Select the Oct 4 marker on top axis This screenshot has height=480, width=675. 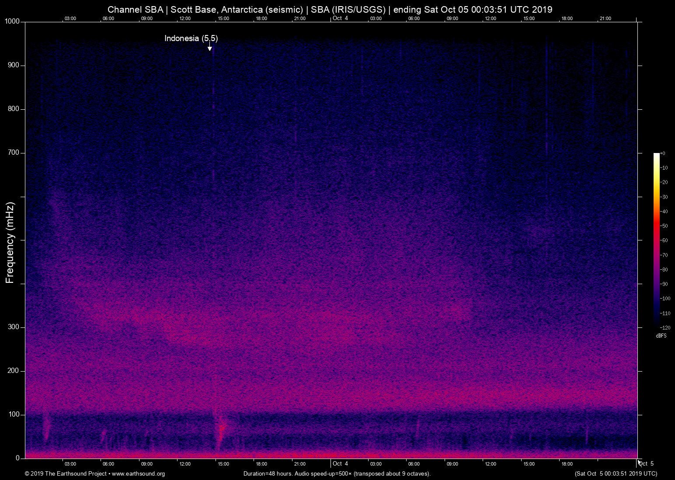[340, 18]
